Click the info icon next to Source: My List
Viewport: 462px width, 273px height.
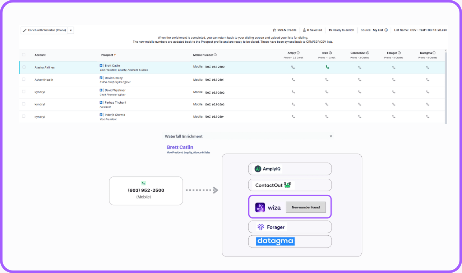click(386, 30)
